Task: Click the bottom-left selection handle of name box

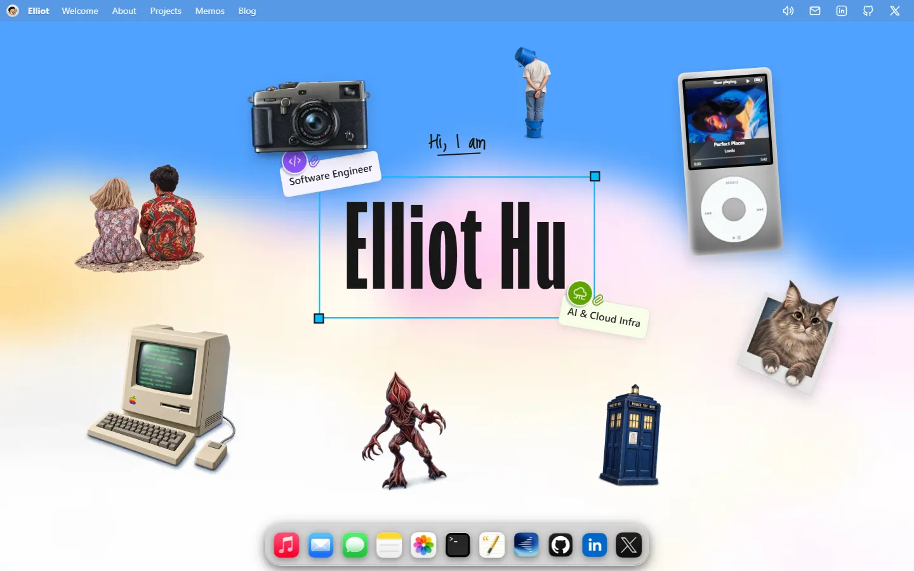Action: click(x=319, y=318)
